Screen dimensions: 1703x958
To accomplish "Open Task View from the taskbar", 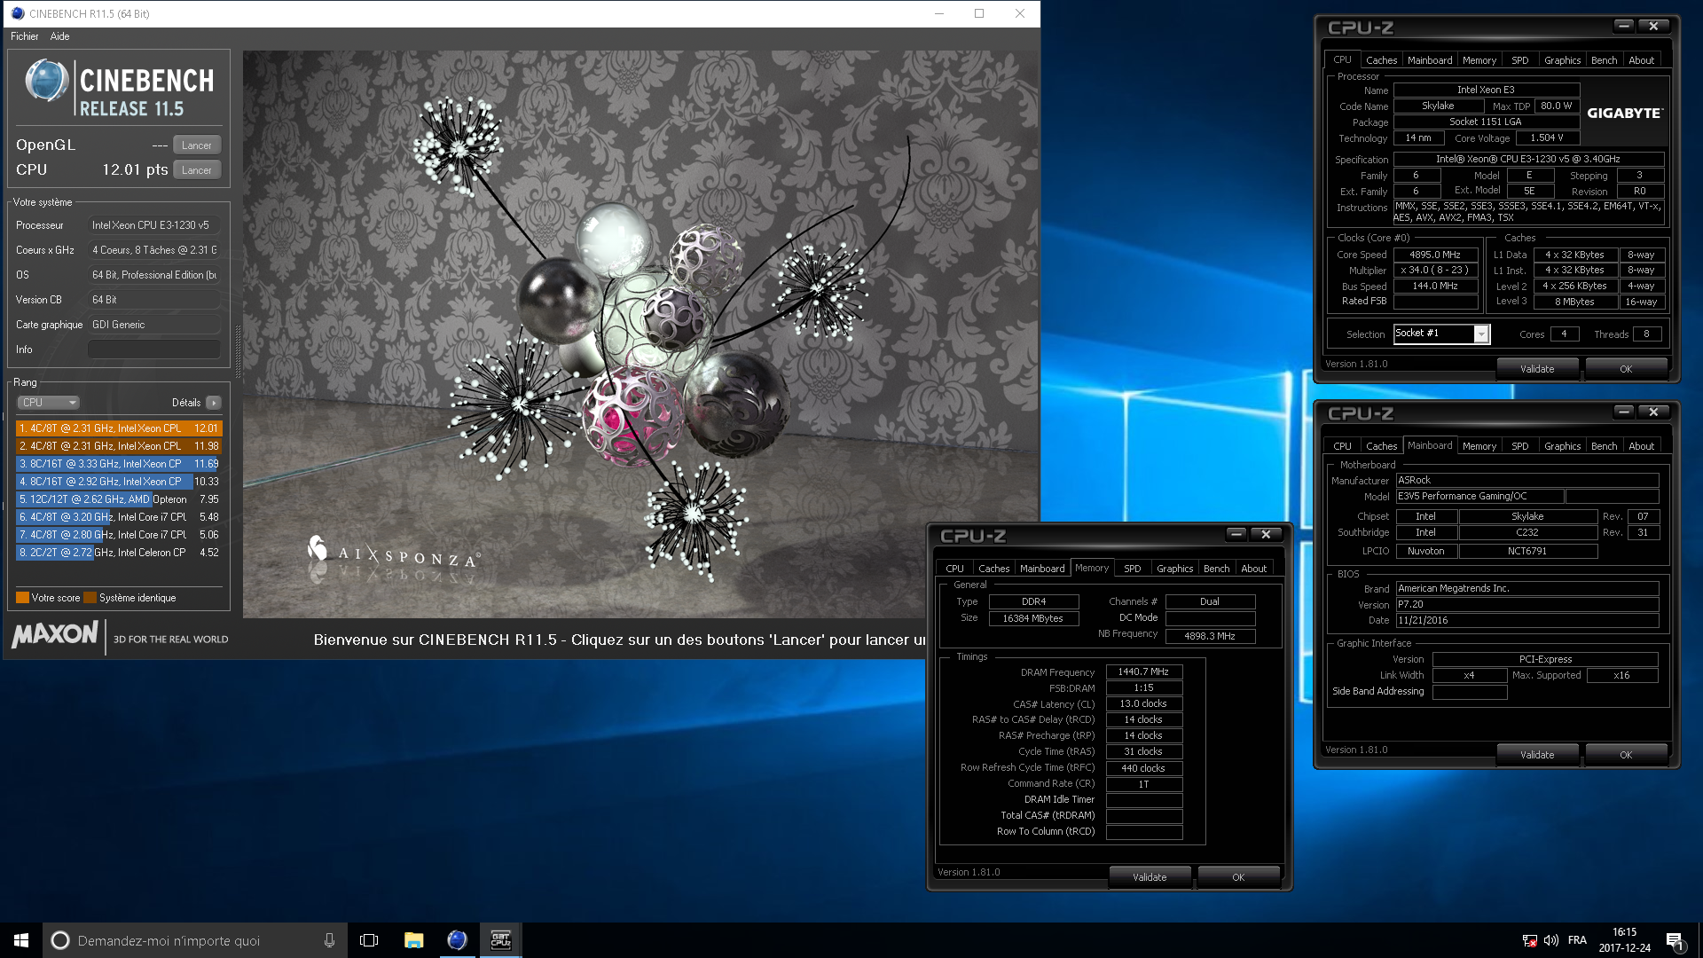I will click(369, 940).
